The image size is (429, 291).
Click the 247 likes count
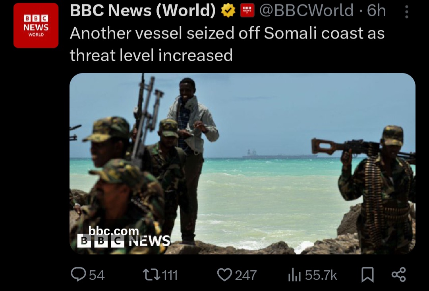pos(246,275)
